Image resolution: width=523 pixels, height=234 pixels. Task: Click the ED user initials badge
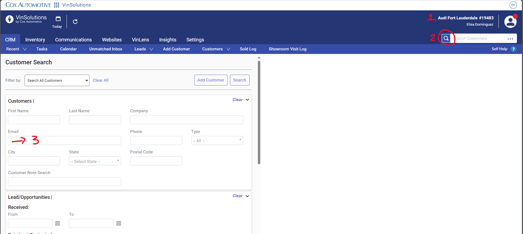point(513,5)
